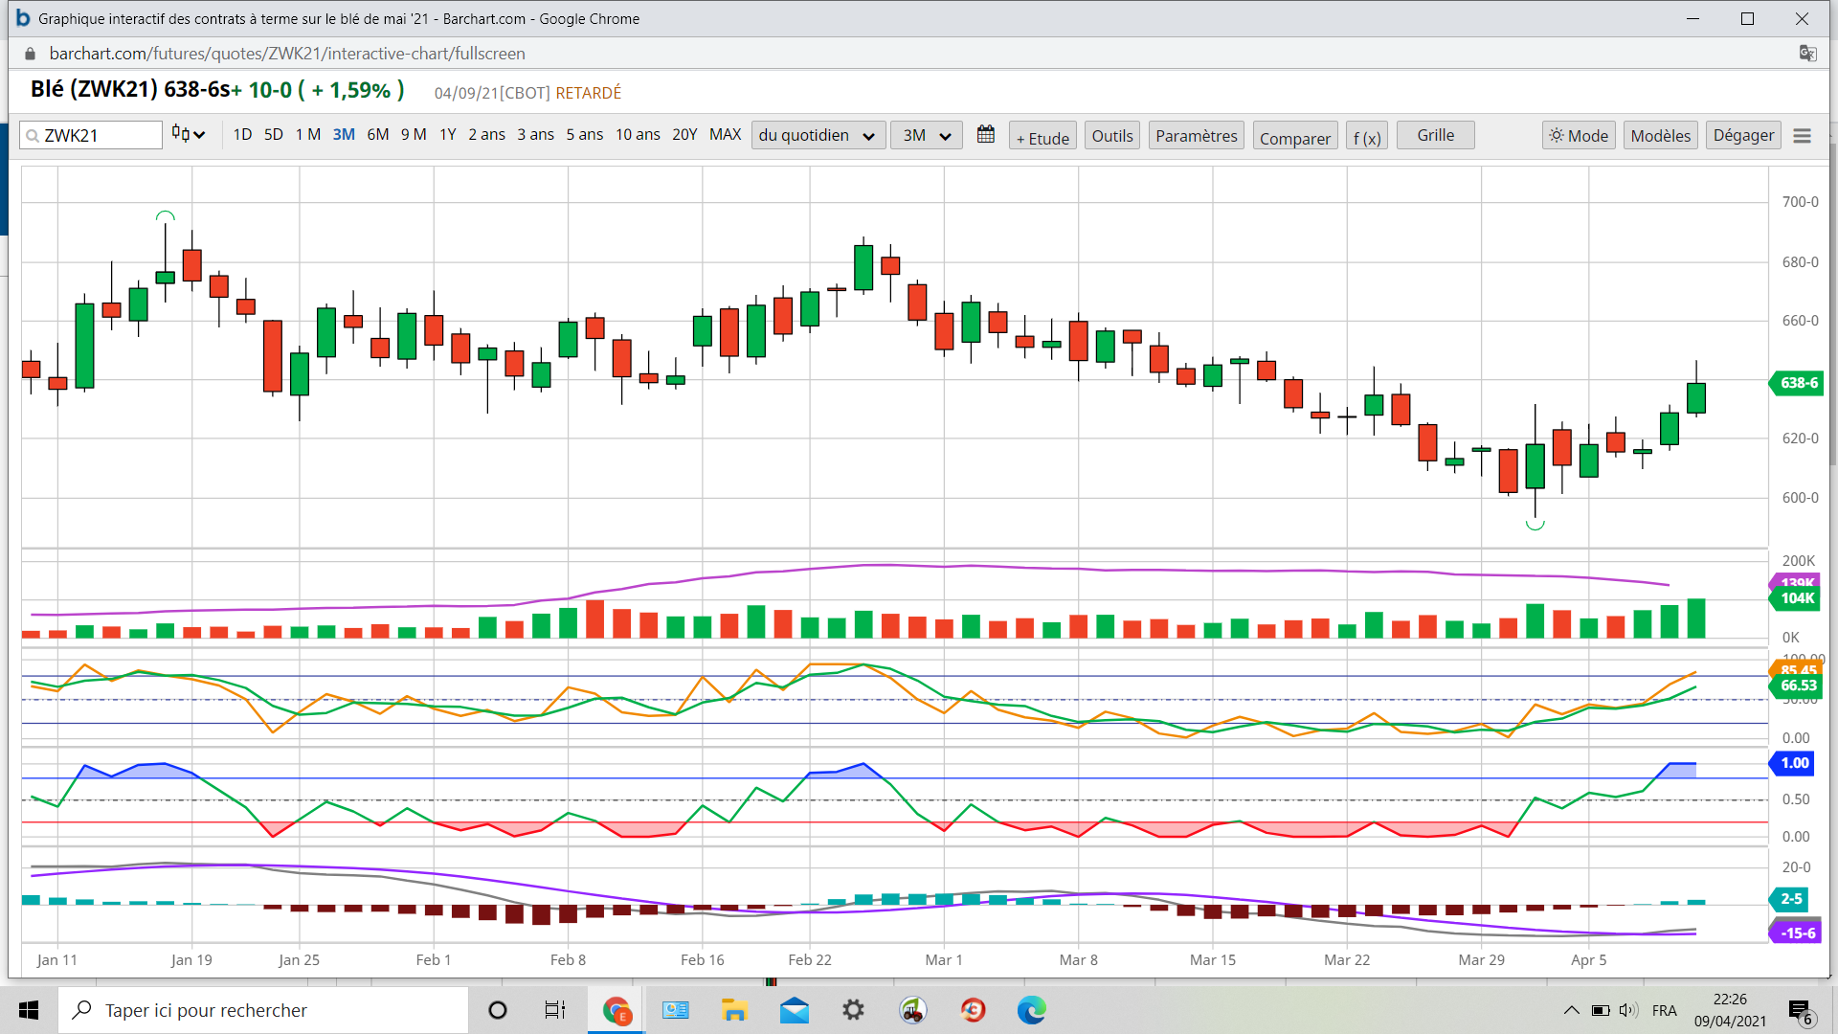Open the 'du quotidien' frequency dropdown

click(x=817, y=135)
